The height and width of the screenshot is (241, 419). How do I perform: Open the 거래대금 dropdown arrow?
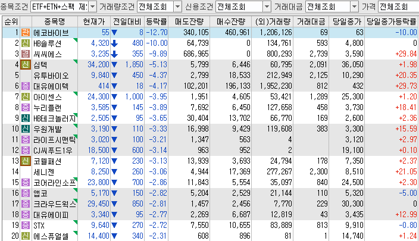(354, 7)
